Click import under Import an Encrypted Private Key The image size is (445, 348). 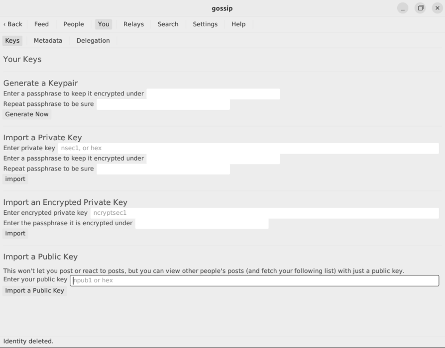(15, 233)
